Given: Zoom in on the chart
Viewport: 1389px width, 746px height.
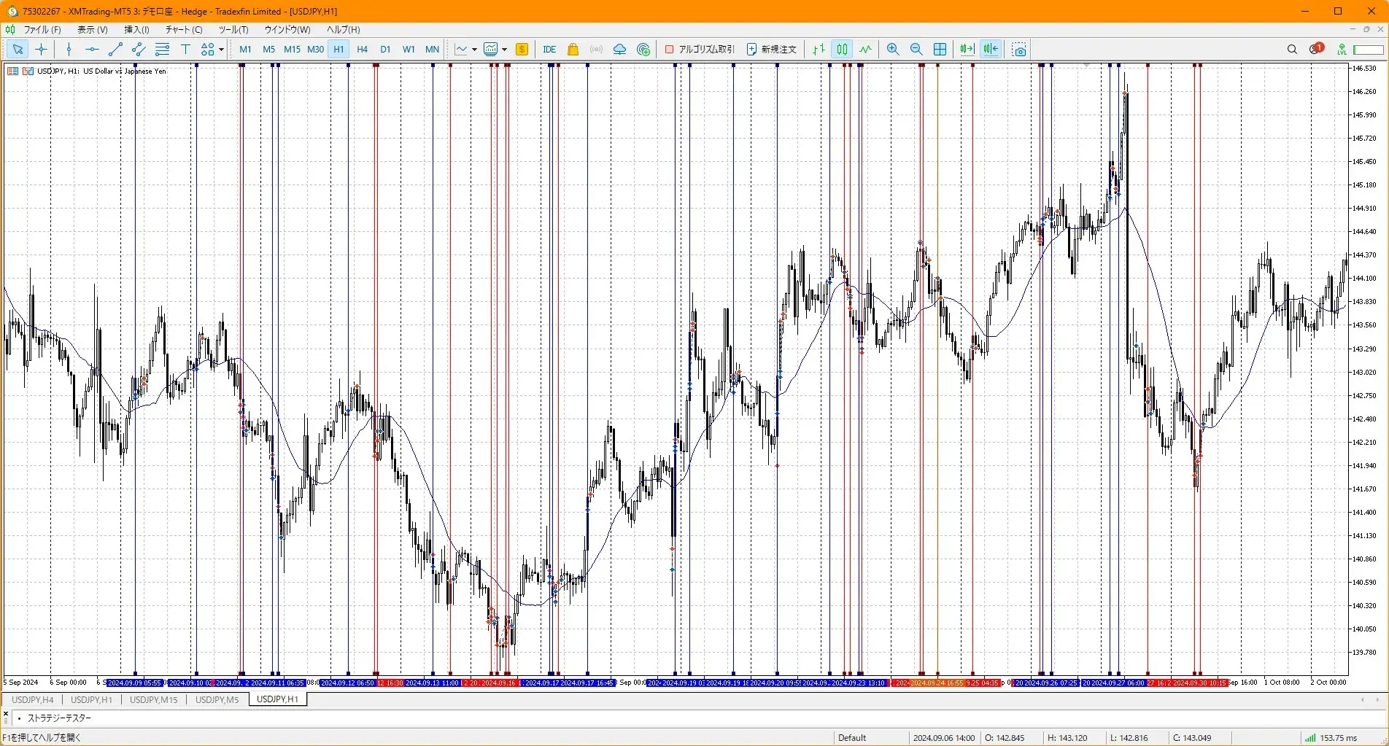Looking at the screenshot, I should coord(892,50).
